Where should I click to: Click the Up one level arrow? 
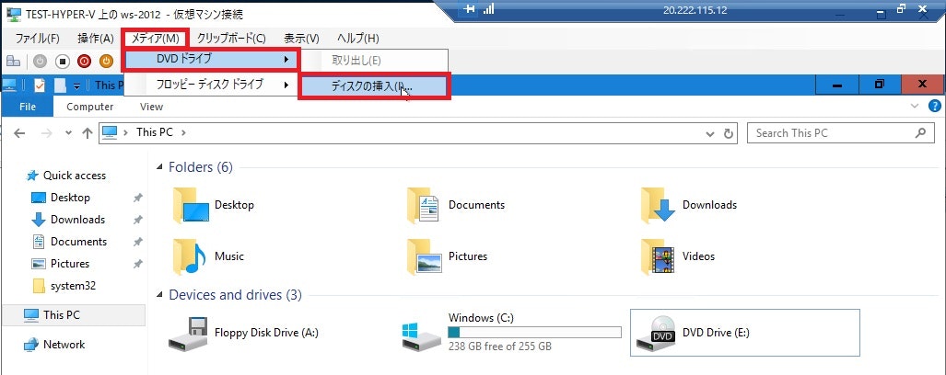87,133
